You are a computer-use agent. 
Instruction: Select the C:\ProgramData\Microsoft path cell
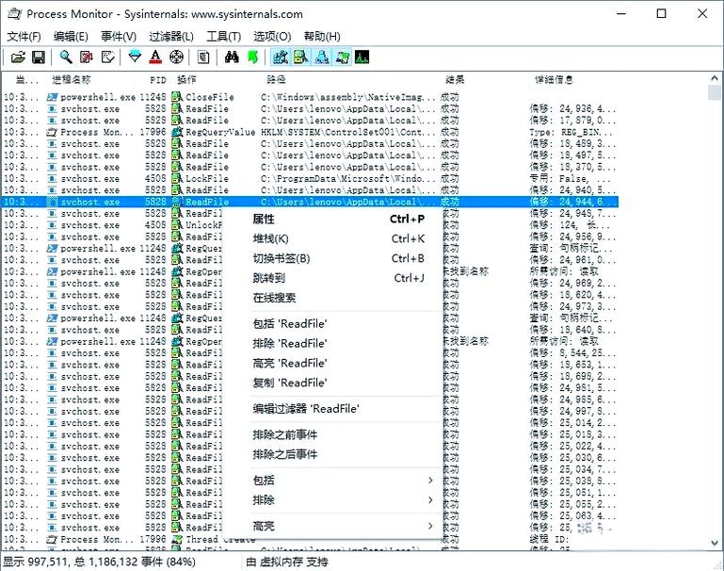tap(347, 178)
